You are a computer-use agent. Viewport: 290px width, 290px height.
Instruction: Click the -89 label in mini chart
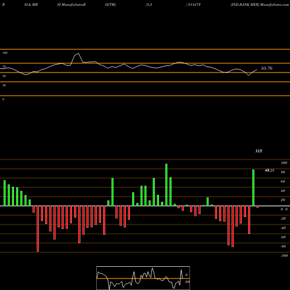pos(187,282)
